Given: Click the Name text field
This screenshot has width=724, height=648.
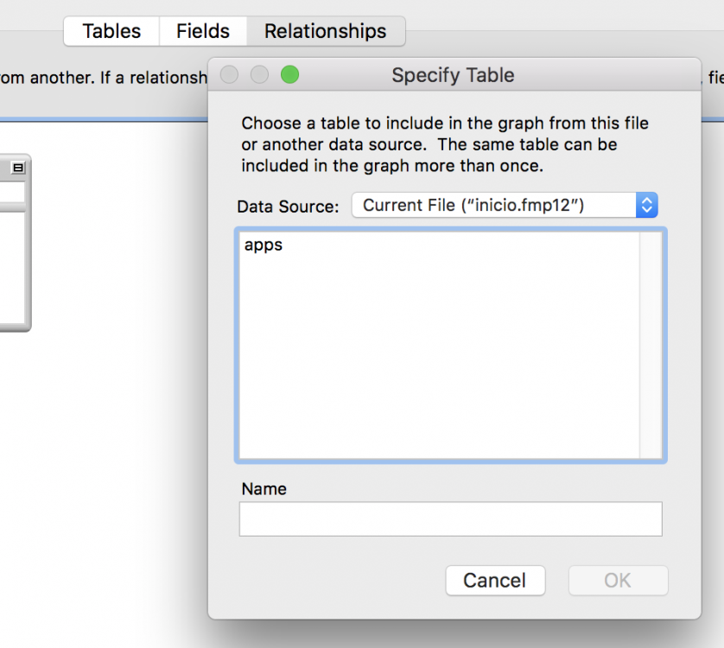Looking at the screenshot, I should click(450, 519).
